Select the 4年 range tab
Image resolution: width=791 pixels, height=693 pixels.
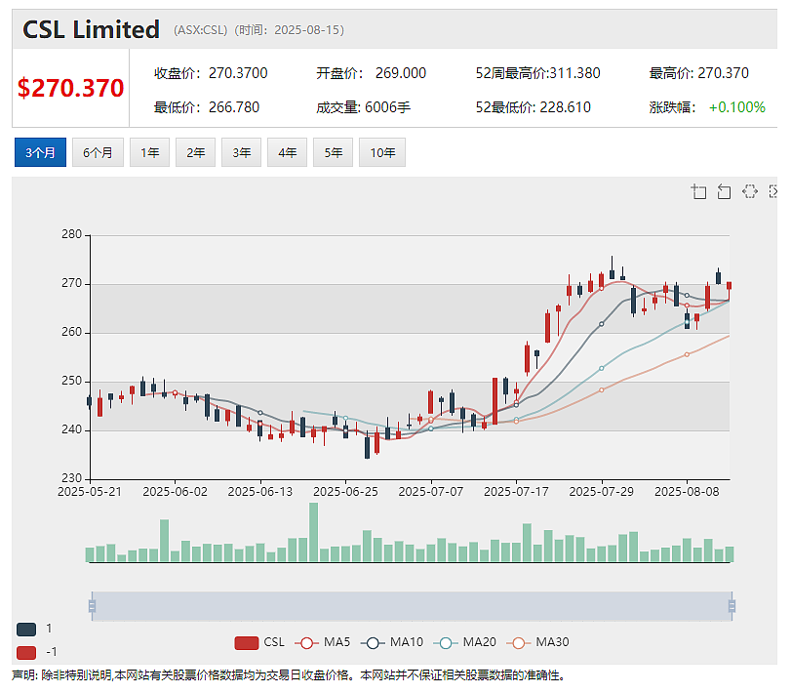pyautogui.click(x=288, y=152)
